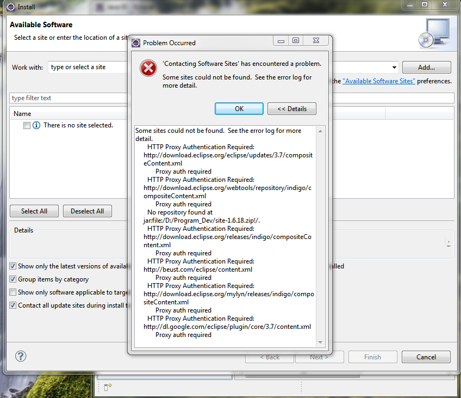The width and height of the screenshot is (461, 398).
Task: Click the 'Contacting Software Sites' problem message
Action: click(x=242, y=64)
